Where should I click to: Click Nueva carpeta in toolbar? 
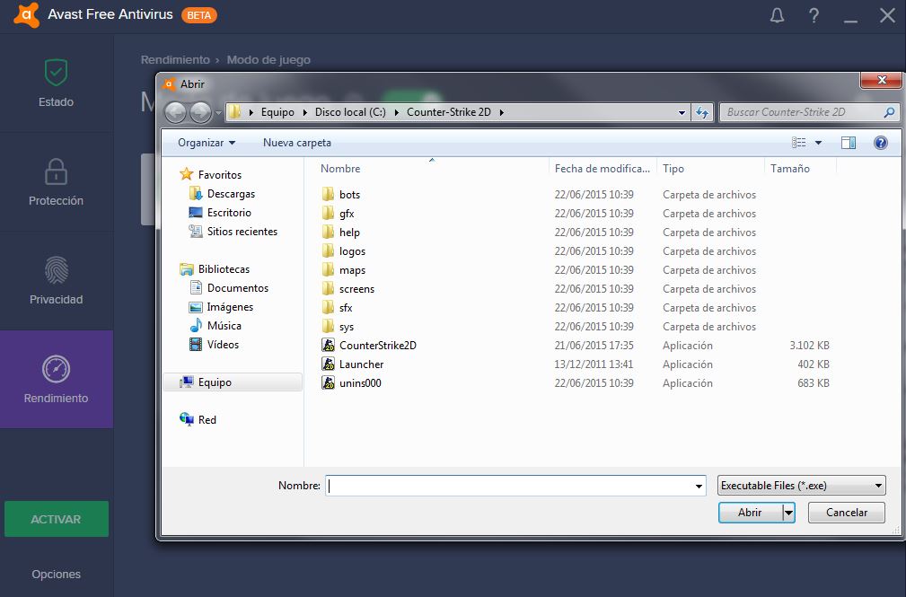(297, 143)
